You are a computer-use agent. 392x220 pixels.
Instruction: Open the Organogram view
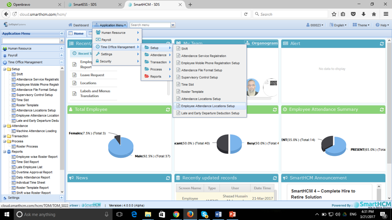(x=261, y=43)
